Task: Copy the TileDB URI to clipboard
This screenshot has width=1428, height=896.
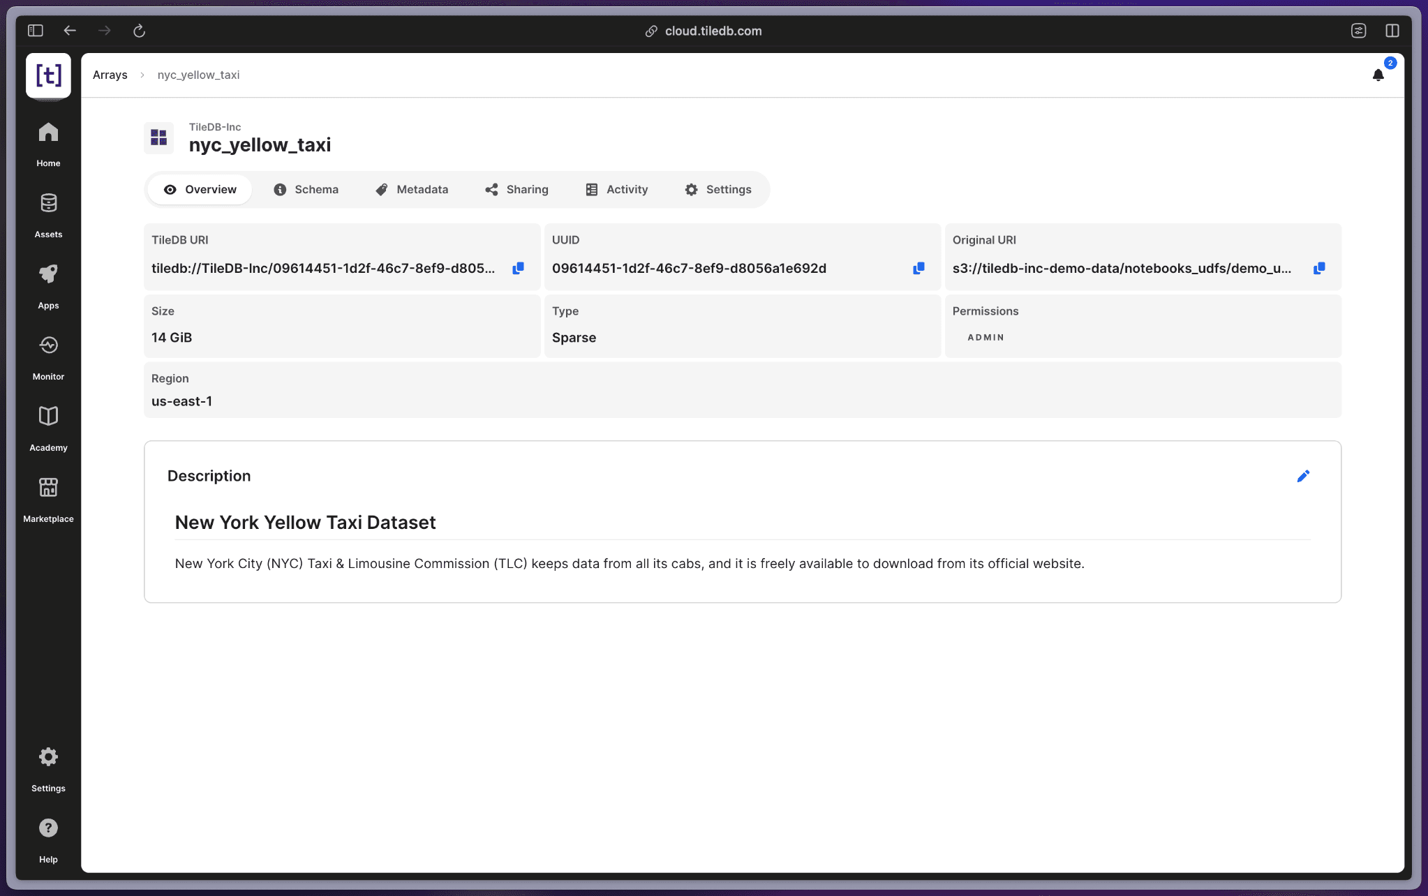Action: pos(518,268)
